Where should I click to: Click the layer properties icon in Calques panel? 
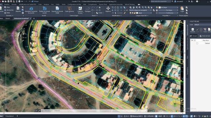point(131,8)
